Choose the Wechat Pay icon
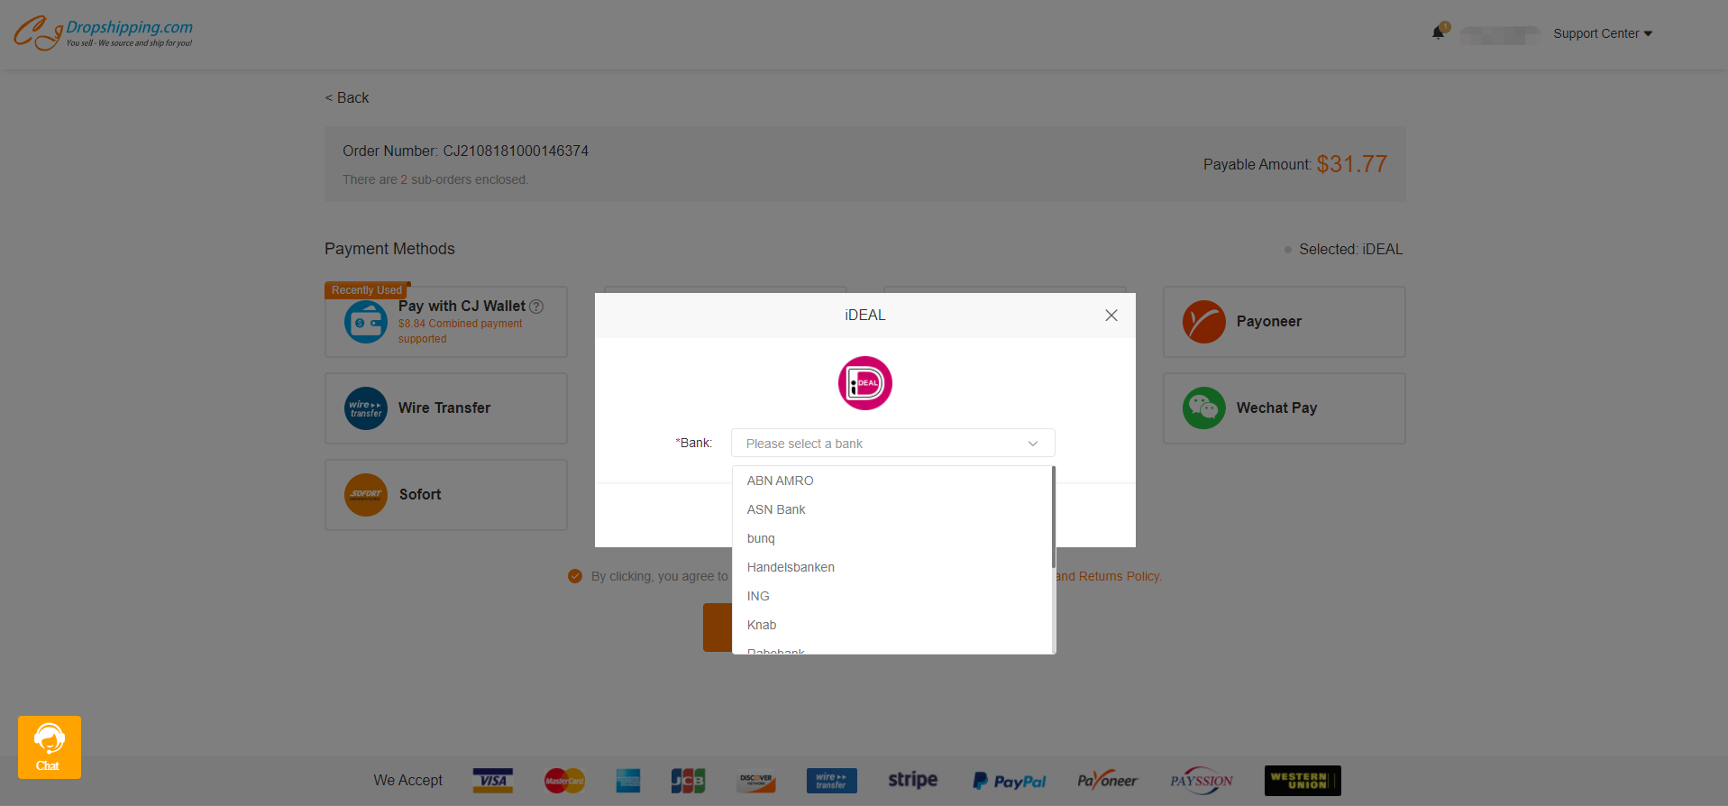1728x806 pixels. [x=1204, y=408]
